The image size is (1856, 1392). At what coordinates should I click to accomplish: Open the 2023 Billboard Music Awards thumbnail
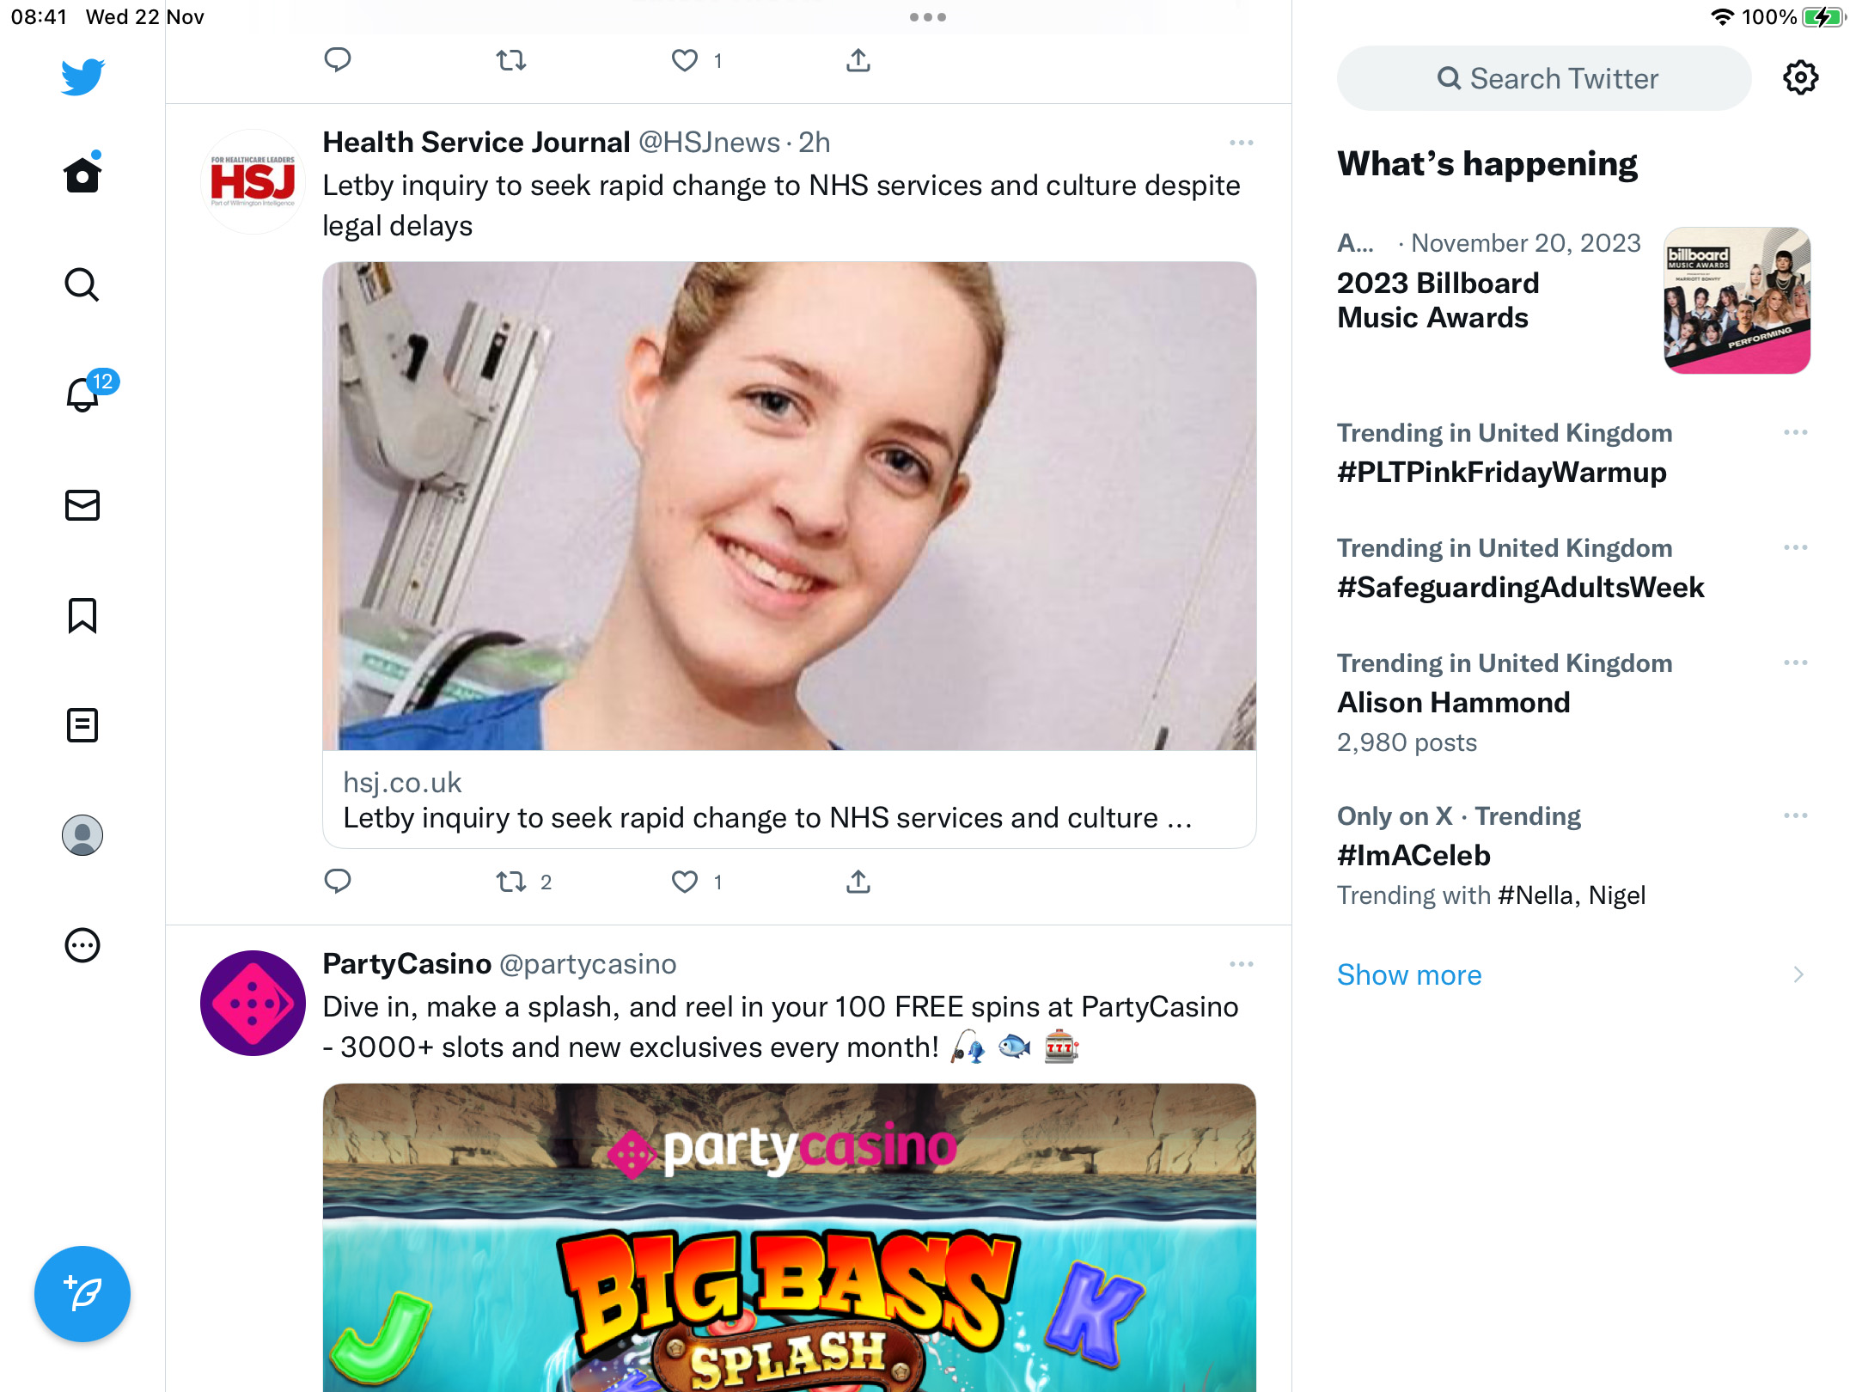[x=1737, y=301]
